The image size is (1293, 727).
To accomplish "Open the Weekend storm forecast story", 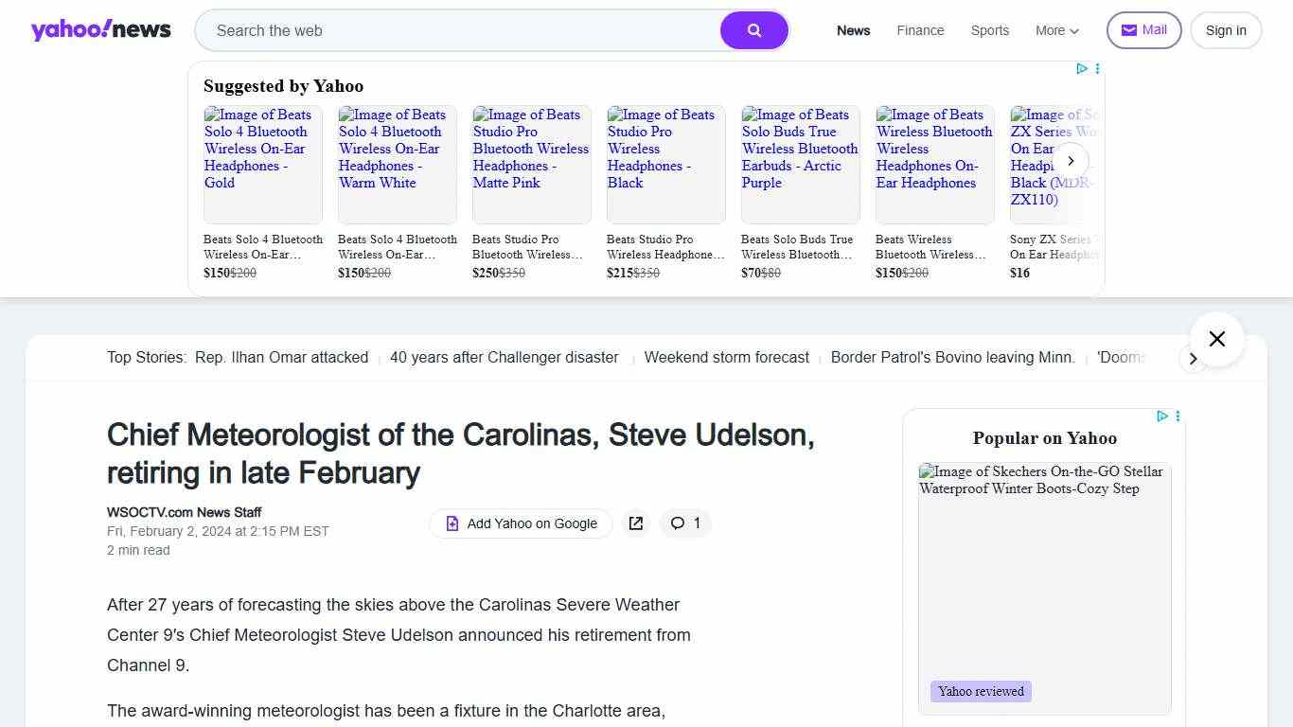I will coord(726,357).
